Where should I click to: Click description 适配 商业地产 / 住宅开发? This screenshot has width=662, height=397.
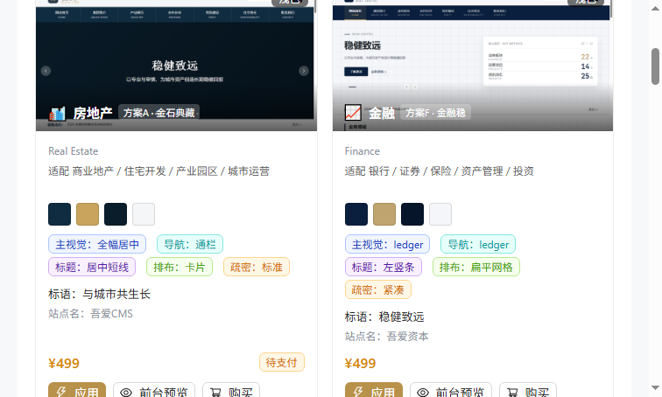(x=158, y=171)
